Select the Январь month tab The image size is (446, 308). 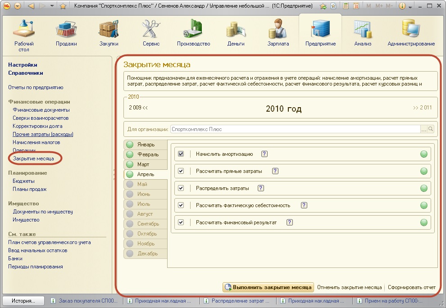[146, 145]
